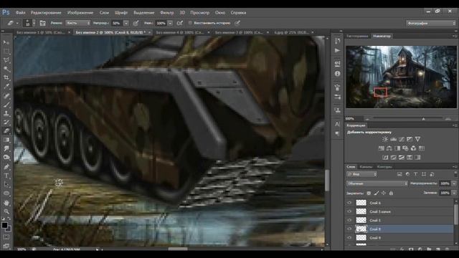
Task: Add a Levels adjustment
Action: pyautogui.click(x=393, y=139)
